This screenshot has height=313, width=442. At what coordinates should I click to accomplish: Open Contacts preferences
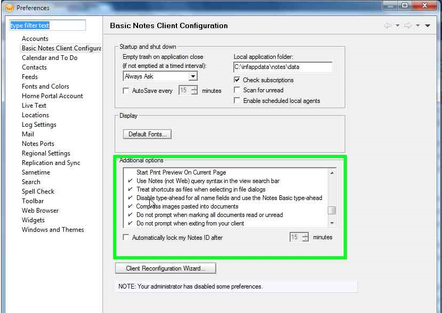pos(34,67)
